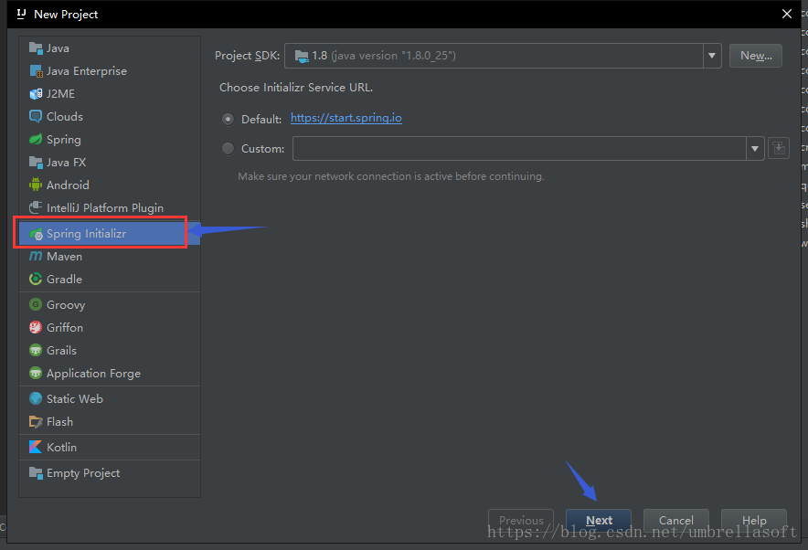Open the https://start.spring.io link
Image resolution: width=808 pixels, height=550 pixels.
346,118
